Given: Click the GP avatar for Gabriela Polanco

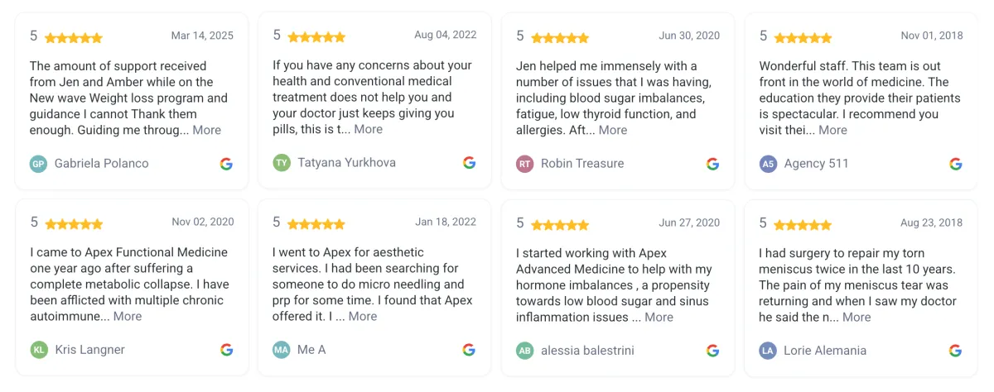Looking at the screenshot, I should tap(38, 164).
